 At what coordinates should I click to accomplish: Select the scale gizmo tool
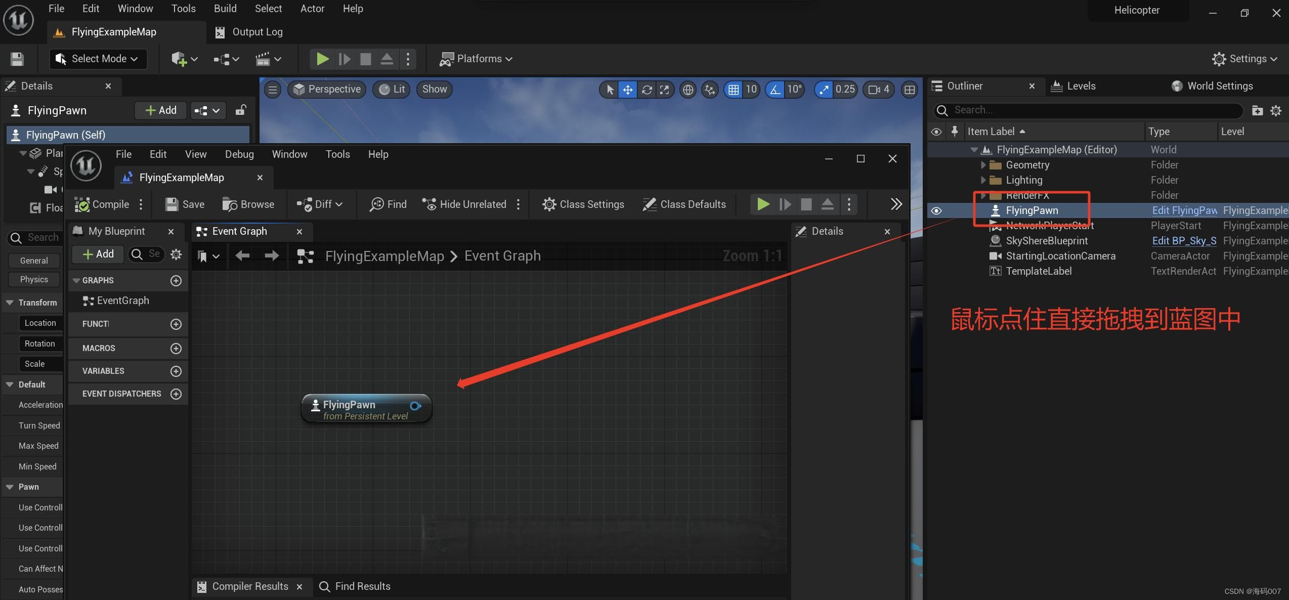point(664,90)
